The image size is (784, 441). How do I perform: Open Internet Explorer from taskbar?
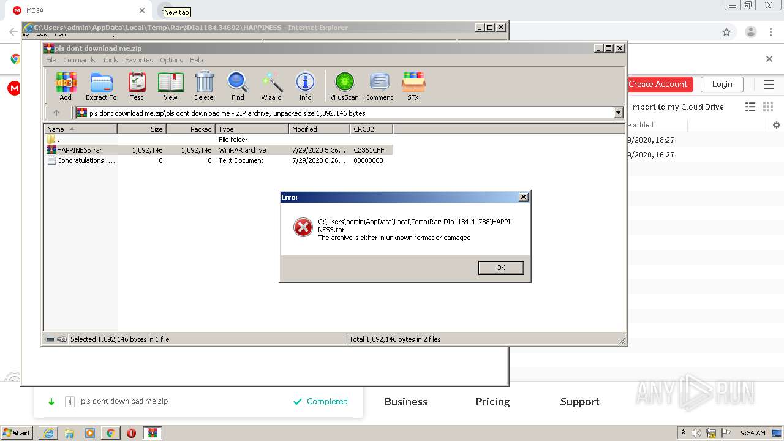[x=48, y=433]
